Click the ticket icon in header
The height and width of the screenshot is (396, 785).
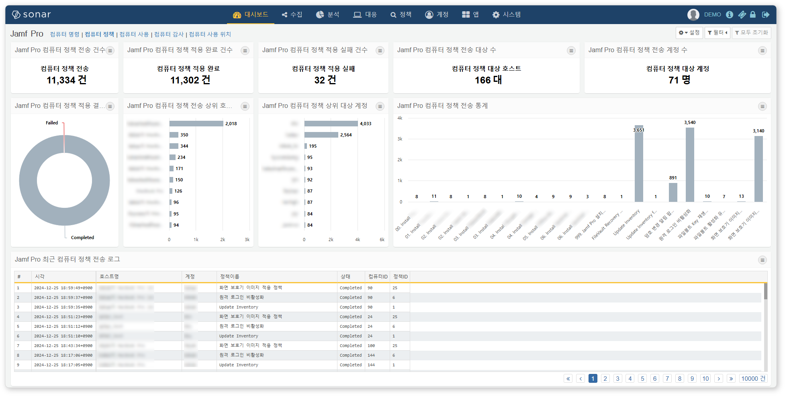(x=742, y=15)
